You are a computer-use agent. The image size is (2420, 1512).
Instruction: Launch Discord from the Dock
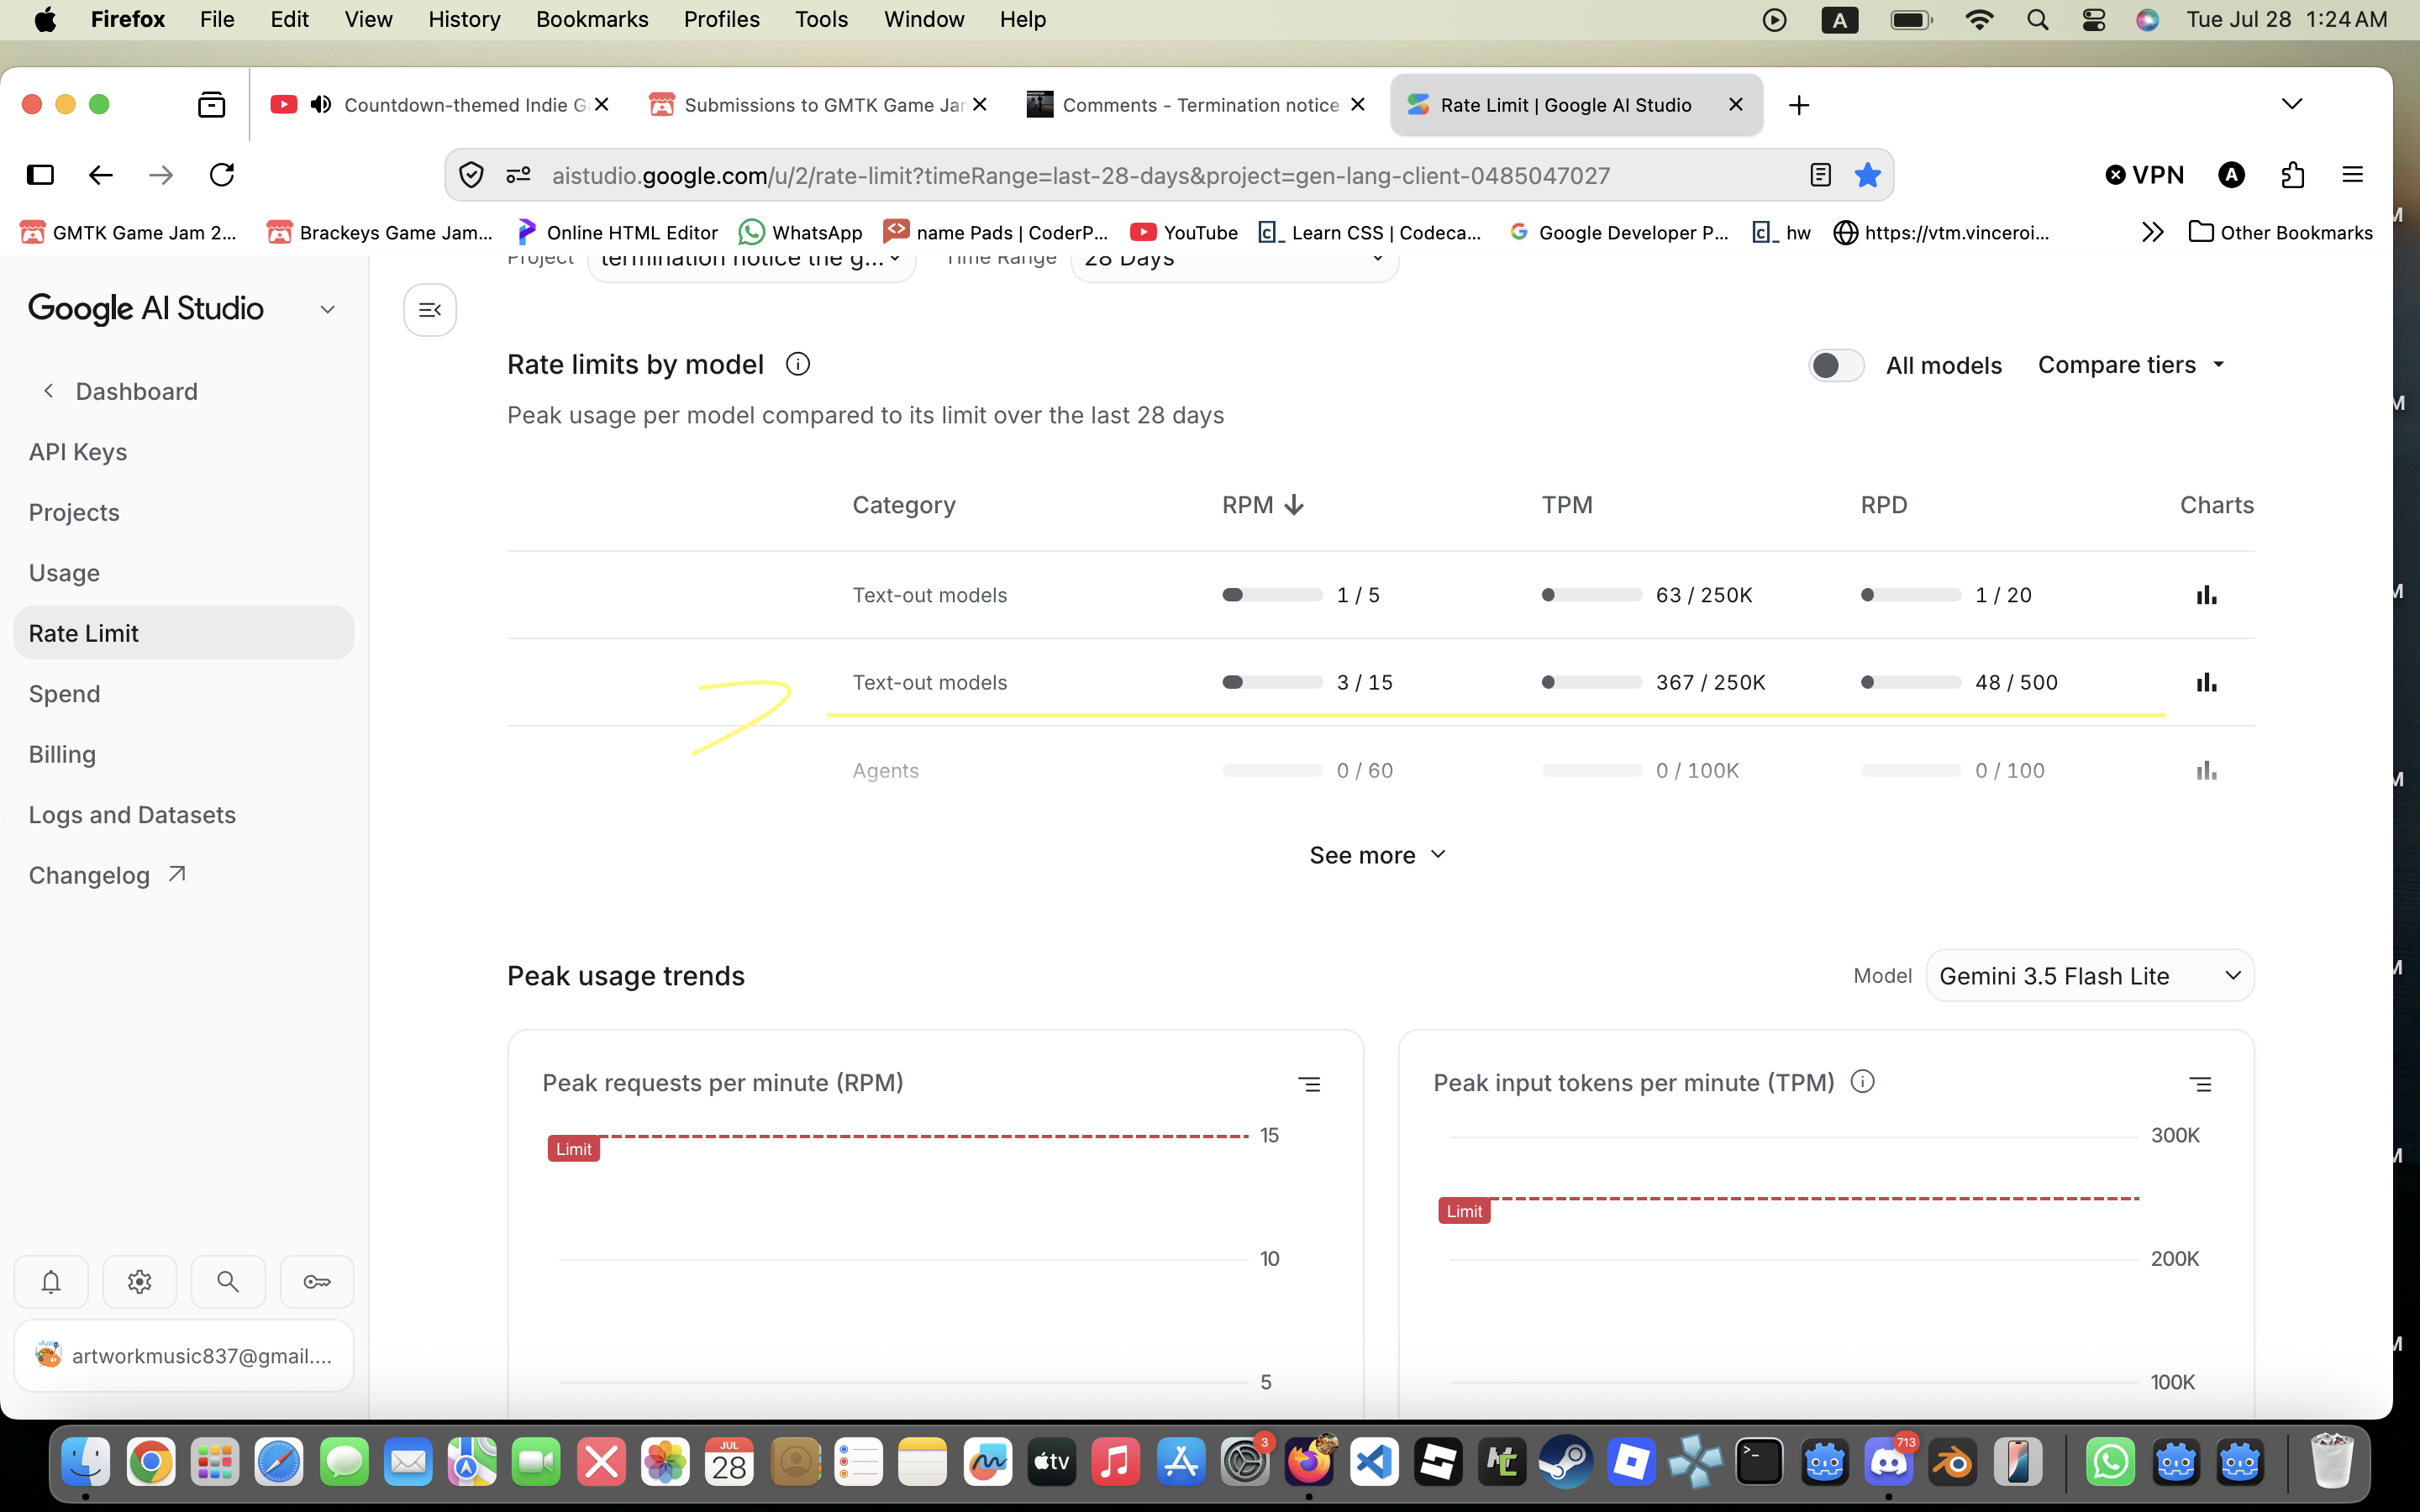click(1888, 1463)
